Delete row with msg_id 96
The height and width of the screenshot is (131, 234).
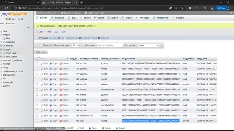pos(64,121)
